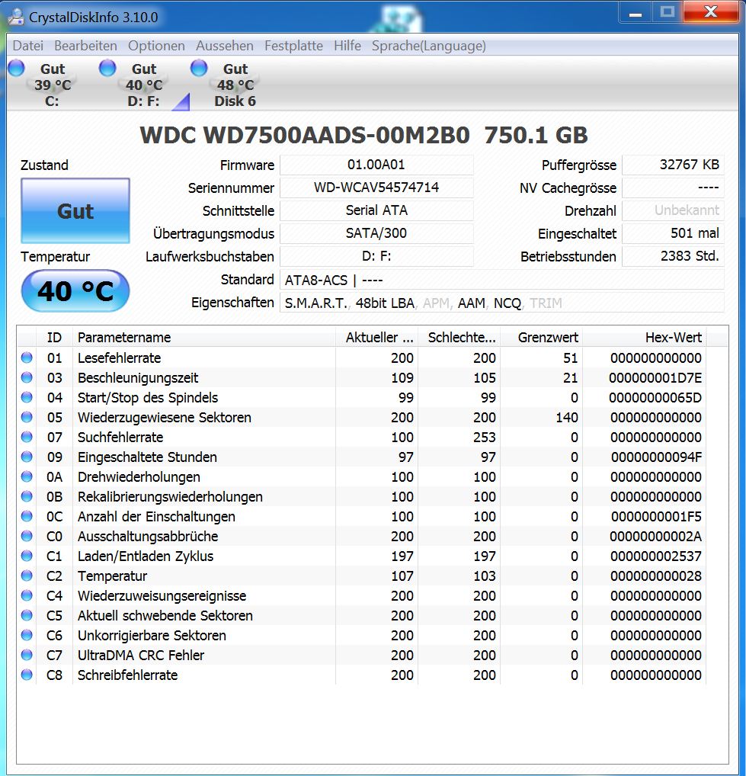Screen dimensions: 746x776
Task: Click the Eingeschaltet value 501 mal
Action: tap(673, 233)
